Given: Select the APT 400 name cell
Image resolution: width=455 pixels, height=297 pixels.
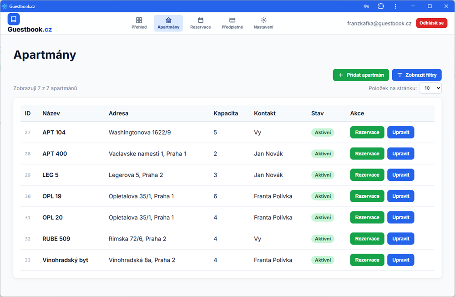Looking at the screenshot, I should pos(55,154).
